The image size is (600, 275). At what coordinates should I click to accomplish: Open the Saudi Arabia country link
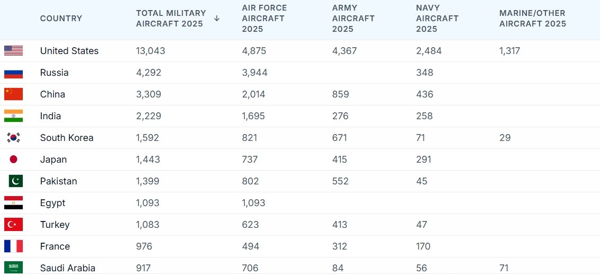(x=68, y=268)
